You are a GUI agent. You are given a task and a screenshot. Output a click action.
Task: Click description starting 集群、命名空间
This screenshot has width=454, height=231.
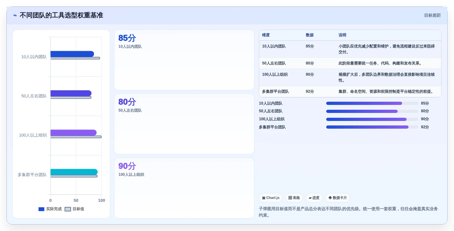point(386,91)
